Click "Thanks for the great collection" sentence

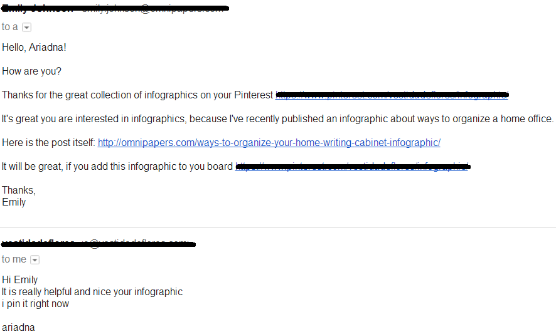click(x=137, y=95)
